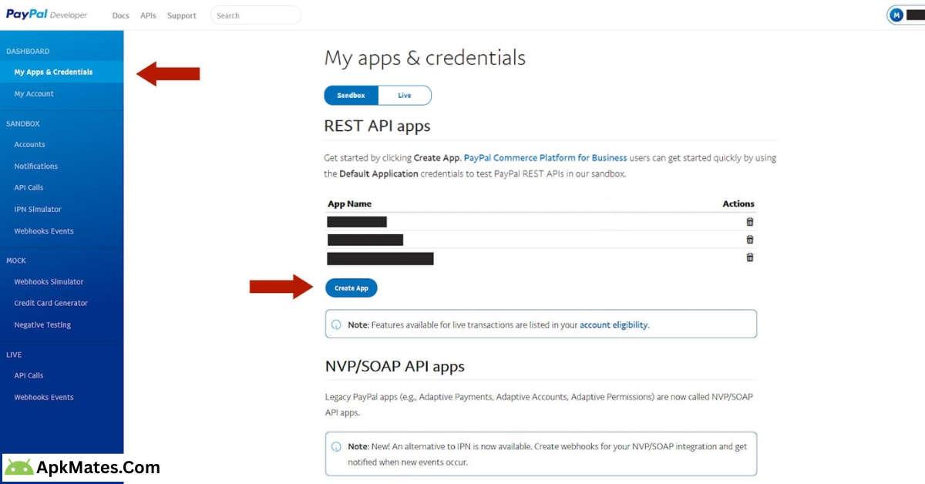
Task: Open the PayPal Developer logo home
Action: pos(46,15)
